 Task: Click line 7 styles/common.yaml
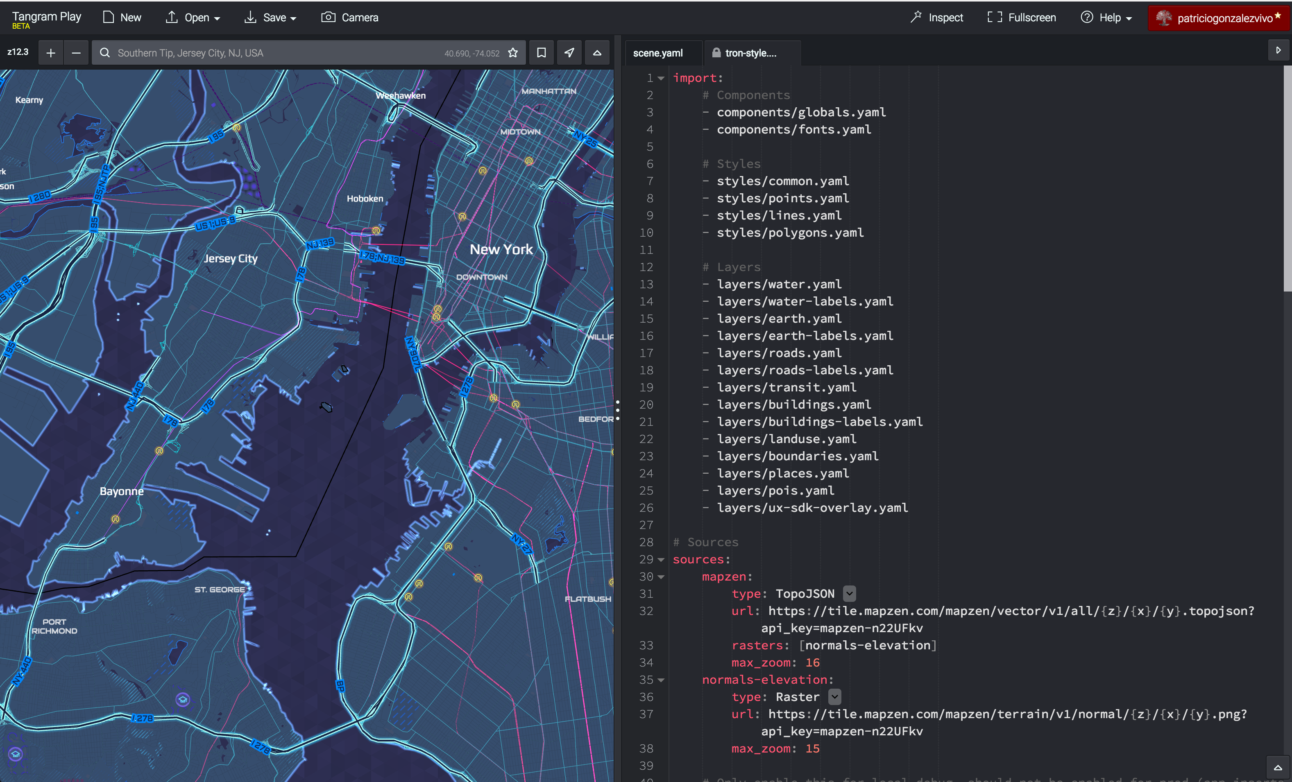[x=783, y=181]
